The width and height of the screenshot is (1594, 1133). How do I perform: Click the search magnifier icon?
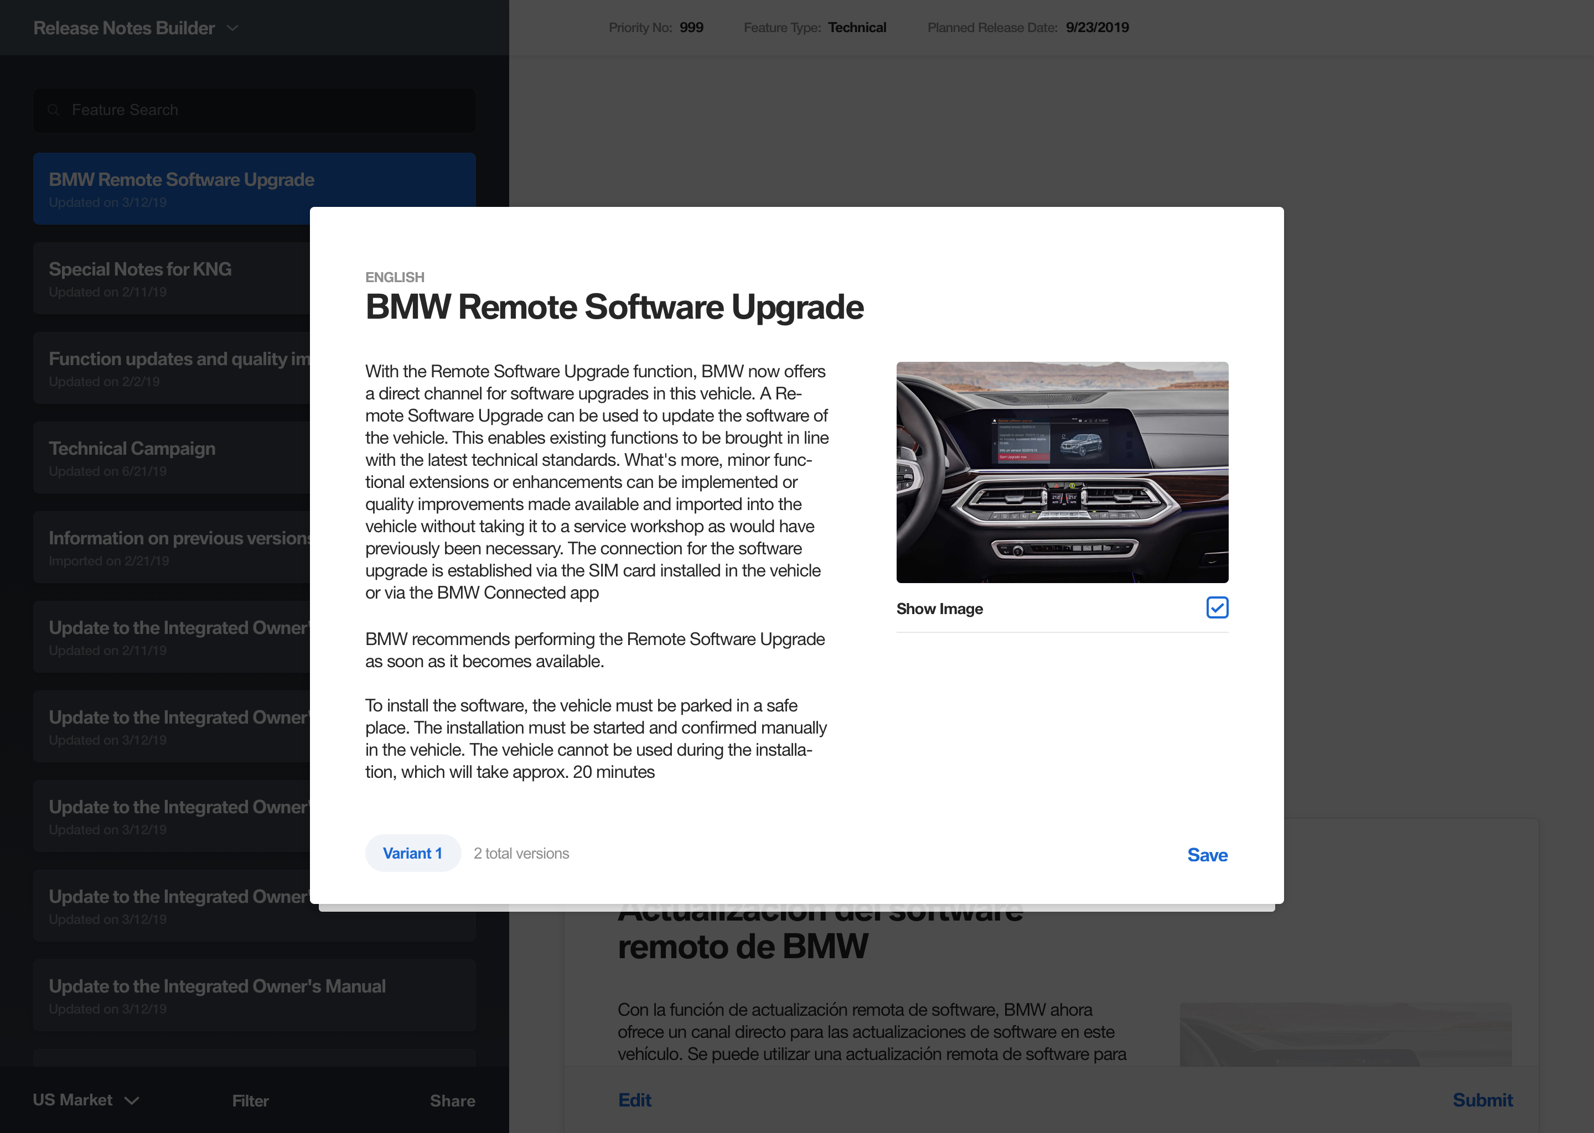pyautogui.click(x=53, y=110)
